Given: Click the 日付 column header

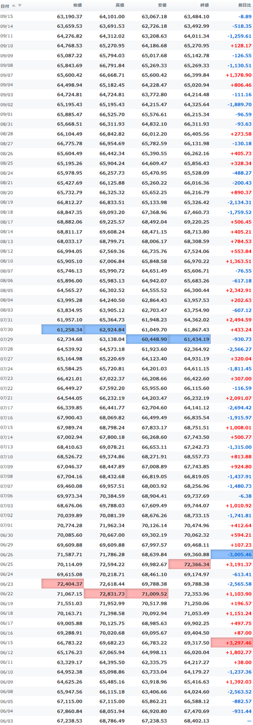Looking at the screenshot, I should [5, 5].
